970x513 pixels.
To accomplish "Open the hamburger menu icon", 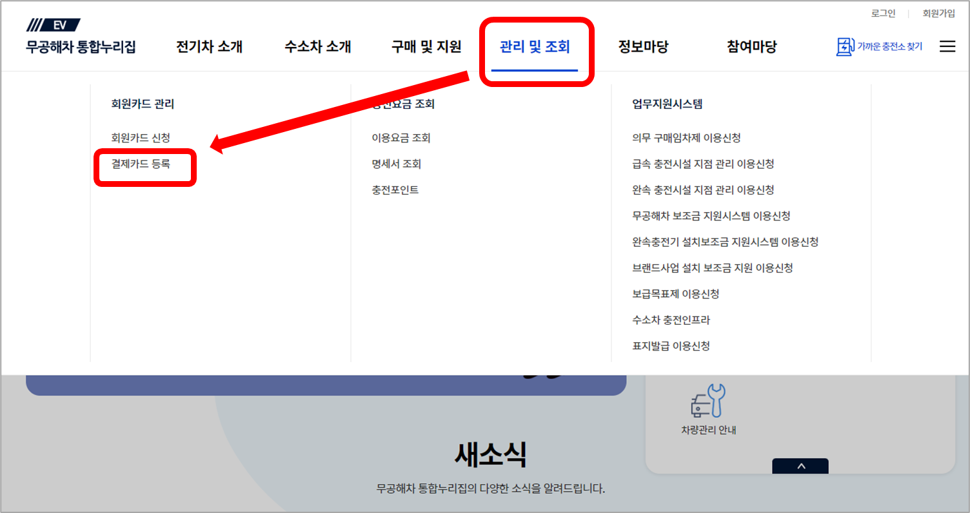I will 947,46.
